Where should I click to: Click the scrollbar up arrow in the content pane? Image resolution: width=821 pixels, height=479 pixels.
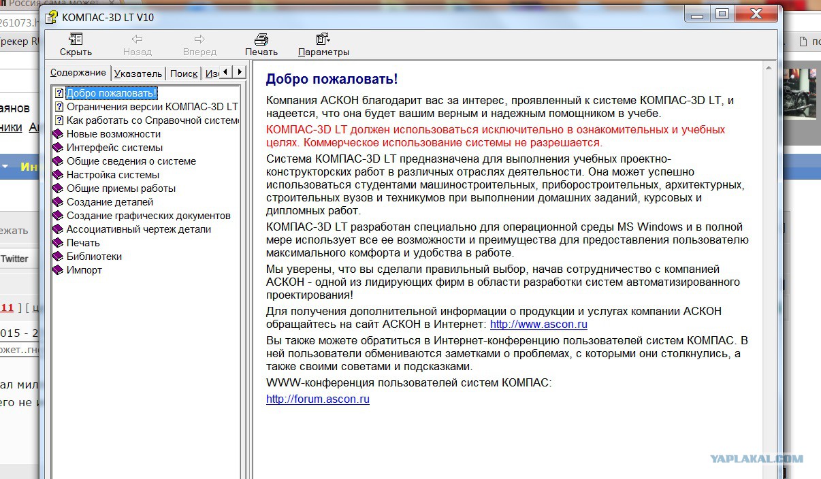(x=770, y=67)
